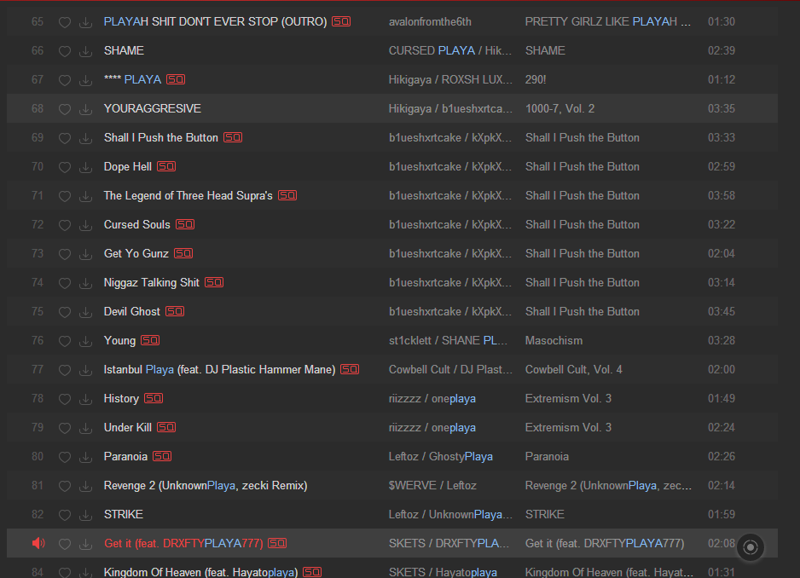The width and height of the screenshot is (800, 578).
Task: Like the track Istanbul Playa
Action: tap(65, 370)
